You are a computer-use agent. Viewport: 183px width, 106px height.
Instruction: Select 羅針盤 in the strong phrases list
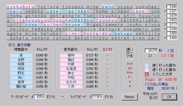(x=21, y=87)
